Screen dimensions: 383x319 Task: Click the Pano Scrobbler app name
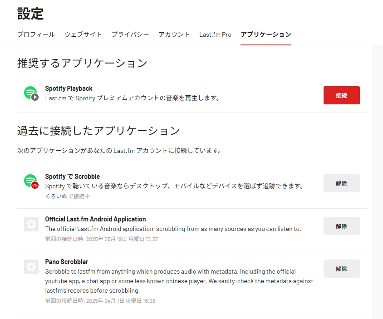[67, 262]
